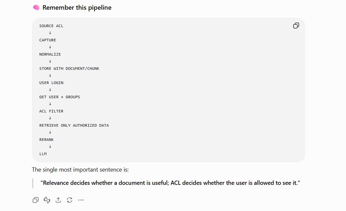This screenshot has width=346, height=211.
Task: Click the SOURCE ACL line in code block
Action: click(51, 26)
